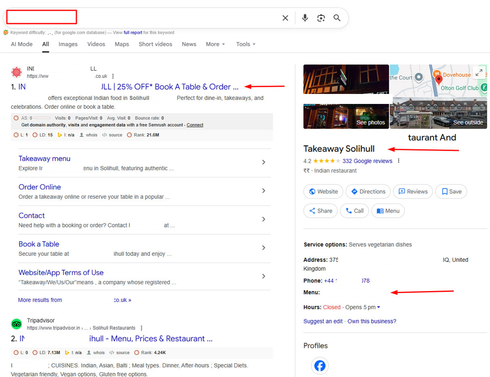The image size is (490, 377).
Task: Open the Tools dropdown
Action: (245, 44)
